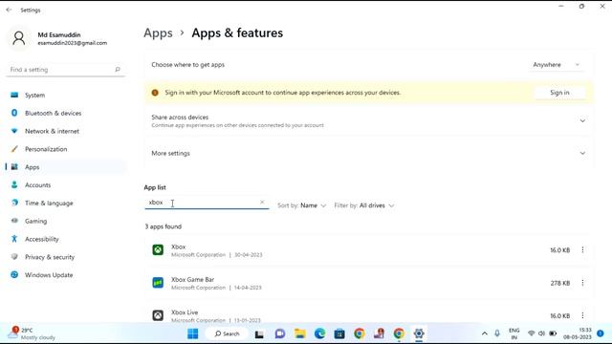
Task: Open Microsoft Store from taskbar
Action: 339,333
